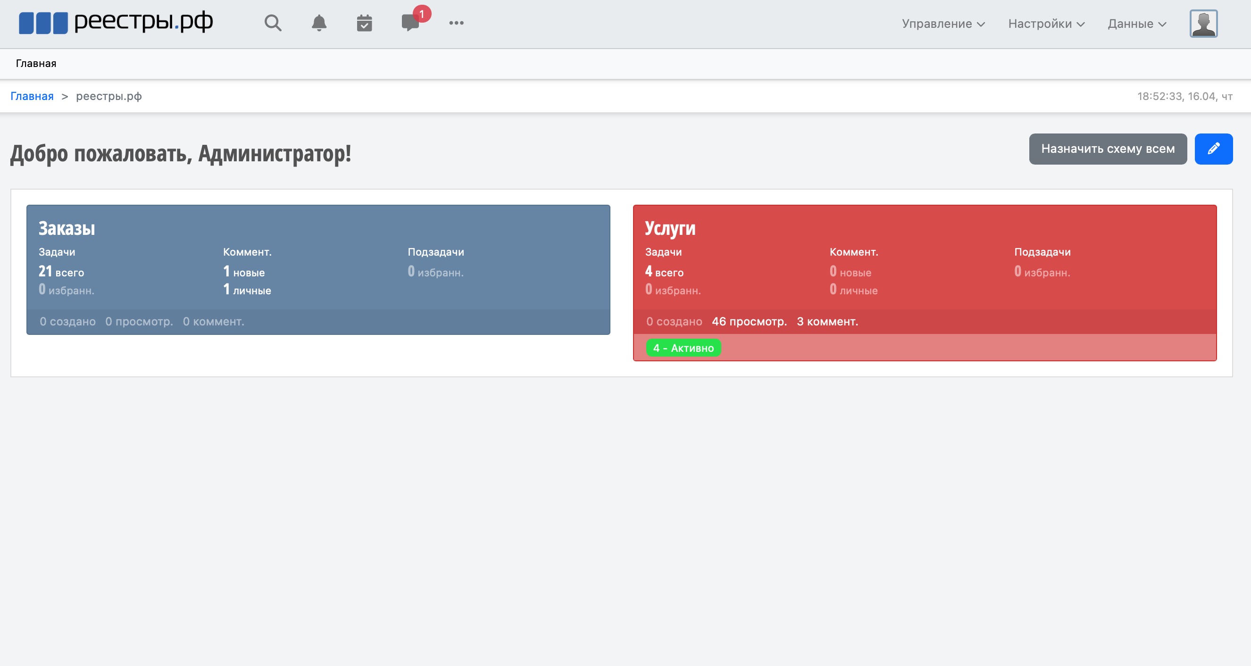This screenshot has height=666, width=1251.
Task: Click 0 коммент. in Заказы footer
Action: (x=214, y=321)
